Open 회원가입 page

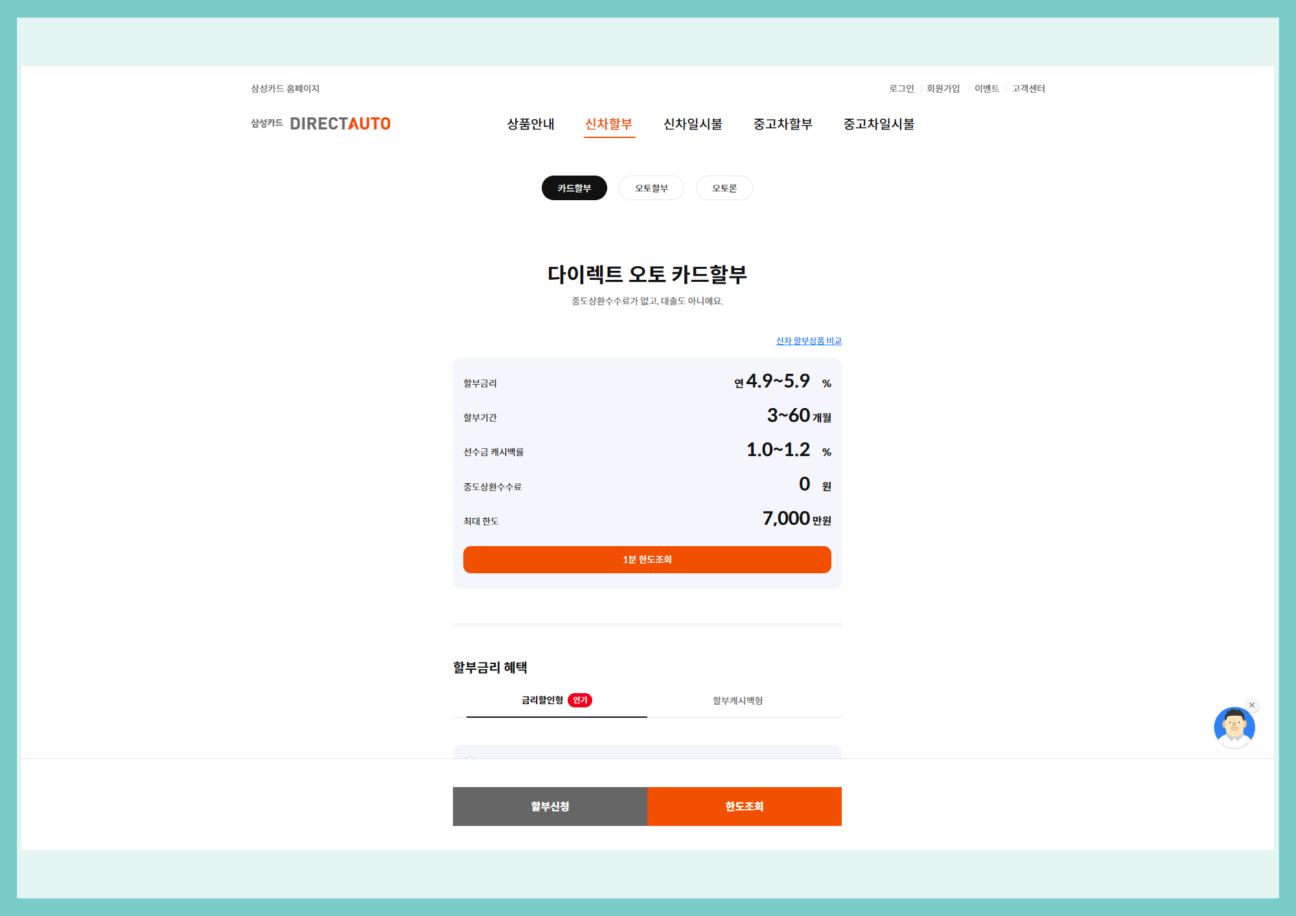(x=943, y=89)
